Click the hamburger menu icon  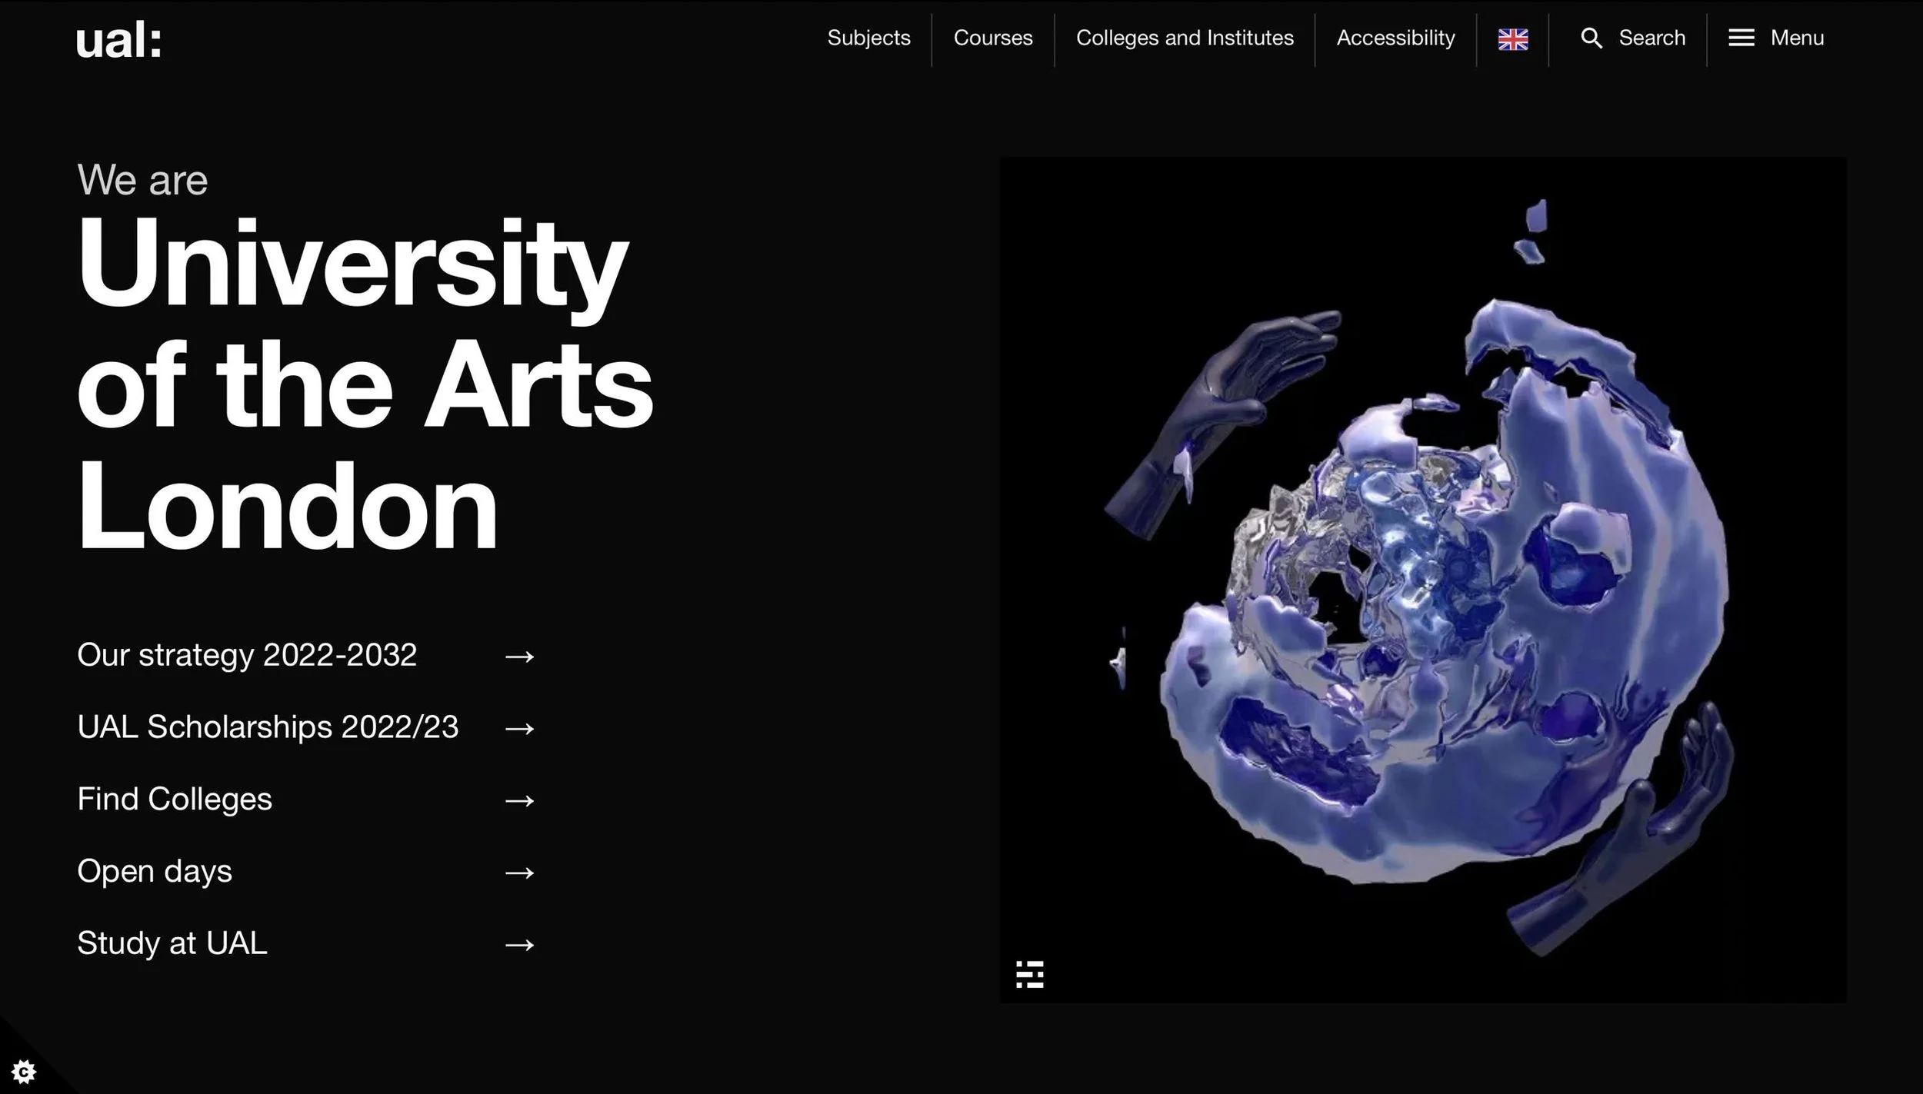tap(1741, 38)
